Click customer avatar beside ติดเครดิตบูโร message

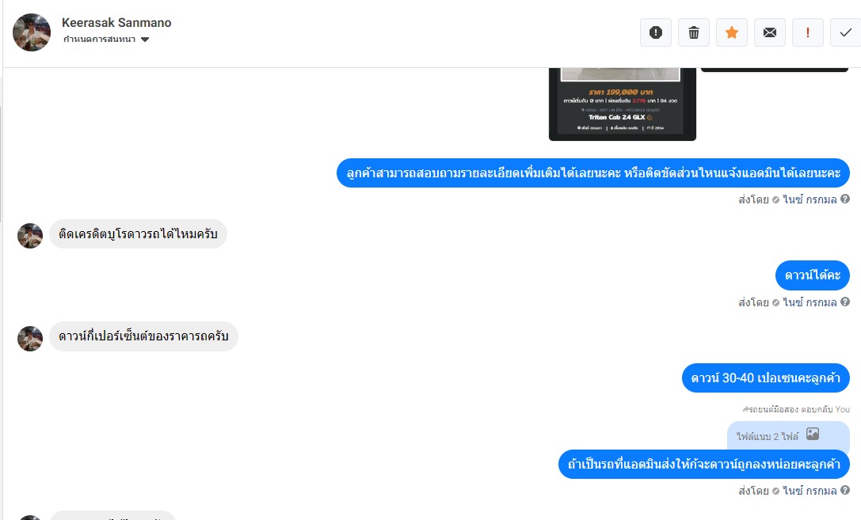coord(30,236)
